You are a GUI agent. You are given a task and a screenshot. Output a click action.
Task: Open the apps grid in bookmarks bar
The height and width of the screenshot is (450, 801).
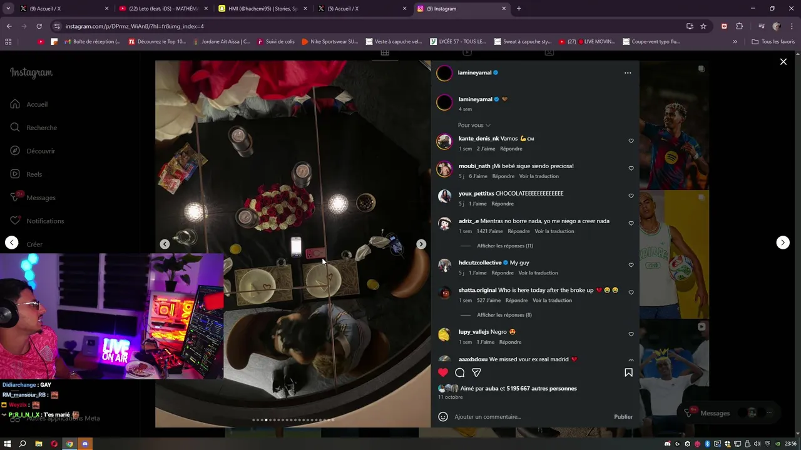tap(8, 42)
